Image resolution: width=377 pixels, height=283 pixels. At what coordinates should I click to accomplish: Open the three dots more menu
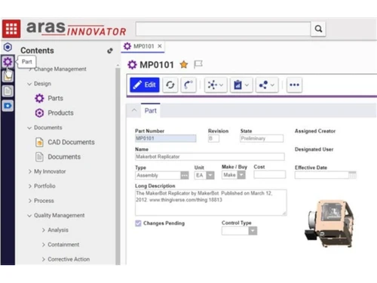(x=294, y=85)
